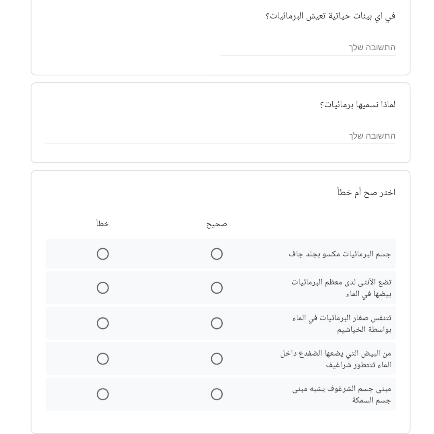Viewport: 434px width, 434px height.
Task: Click the اختر صح أم خطأ question title
Action: point(366,192)
